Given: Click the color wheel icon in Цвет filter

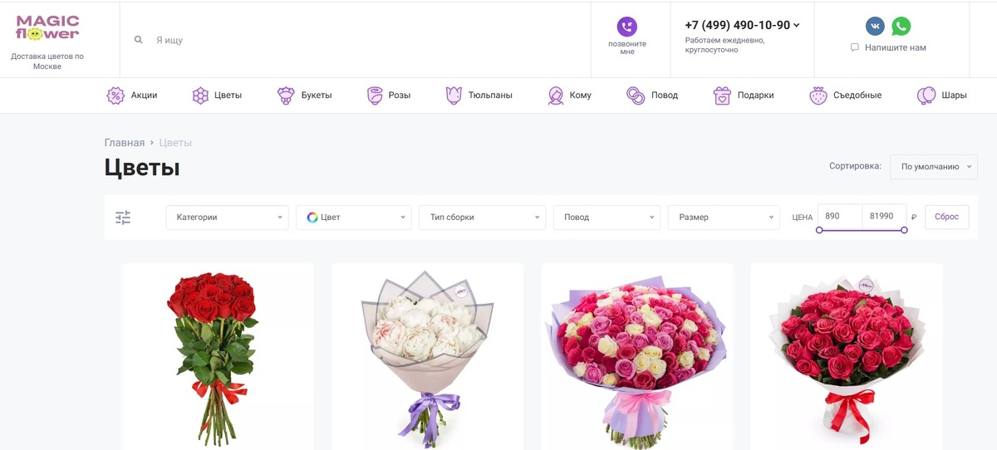Looking at the screenshot, I should pyautogui.click(x=312, y=218).
